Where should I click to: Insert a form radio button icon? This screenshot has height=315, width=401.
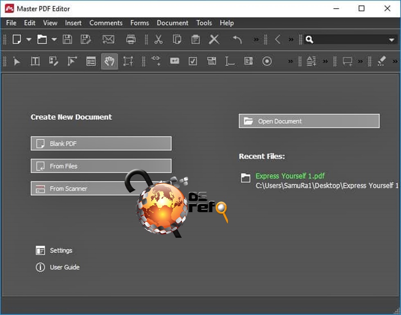point(267,61)
